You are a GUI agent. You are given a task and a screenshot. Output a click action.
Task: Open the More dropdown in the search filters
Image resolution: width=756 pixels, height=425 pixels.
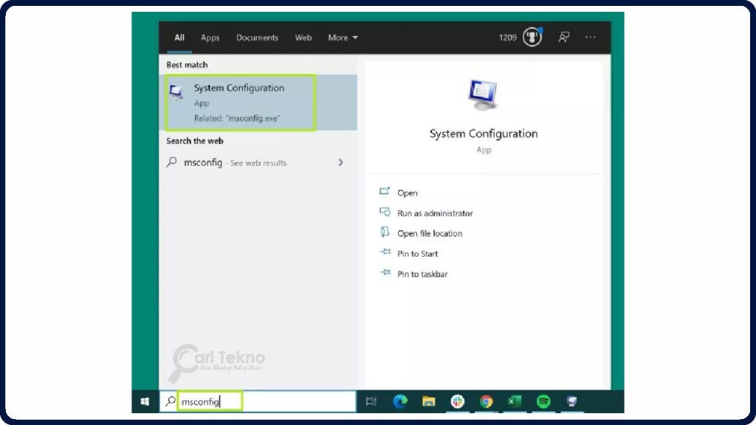(342, 38)
